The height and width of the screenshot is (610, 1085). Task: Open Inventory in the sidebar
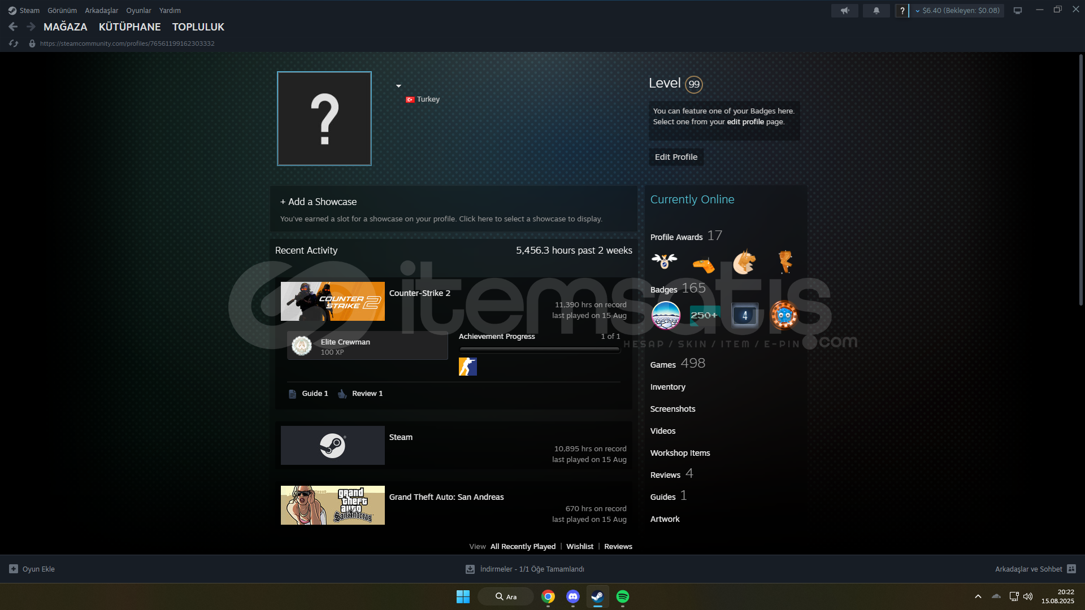coord(668,387)
